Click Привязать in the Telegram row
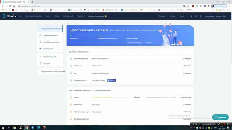This screenshot has width=232, height=130. tap(187, 66)
